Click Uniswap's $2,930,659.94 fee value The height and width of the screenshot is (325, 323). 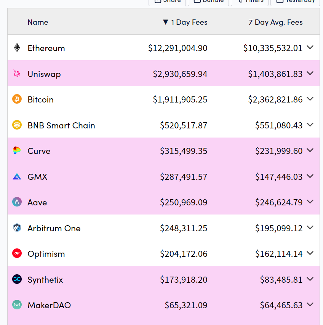pos(180,74)
